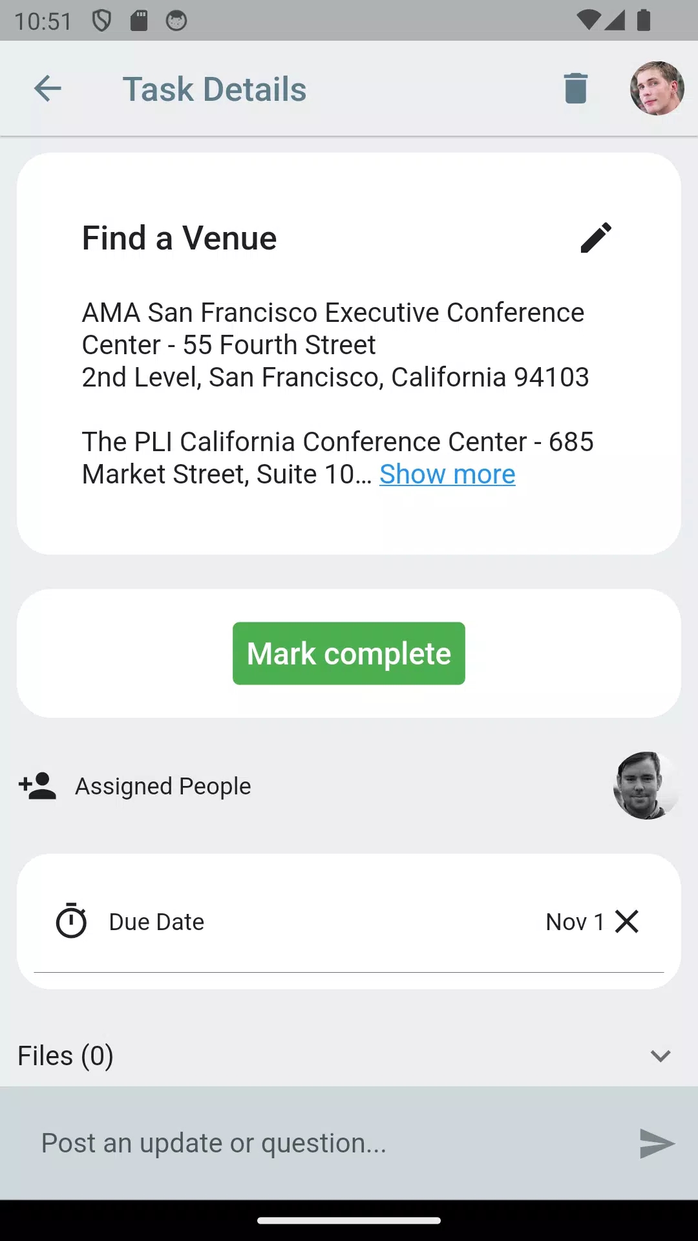
Task: Open user profile avatar in header
Action: click(x=657, y=89)
